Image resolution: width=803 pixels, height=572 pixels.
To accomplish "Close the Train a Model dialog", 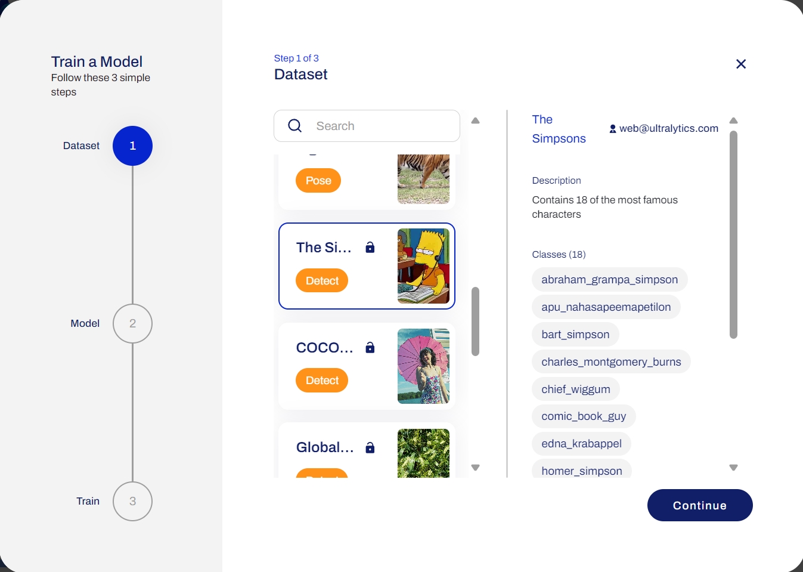I will (741, 64).
